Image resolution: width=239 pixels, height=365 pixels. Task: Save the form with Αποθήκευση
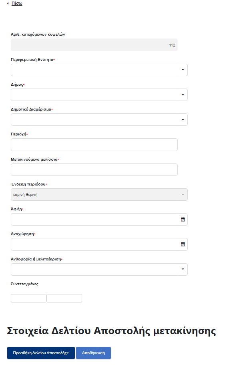tap(93, 353)
